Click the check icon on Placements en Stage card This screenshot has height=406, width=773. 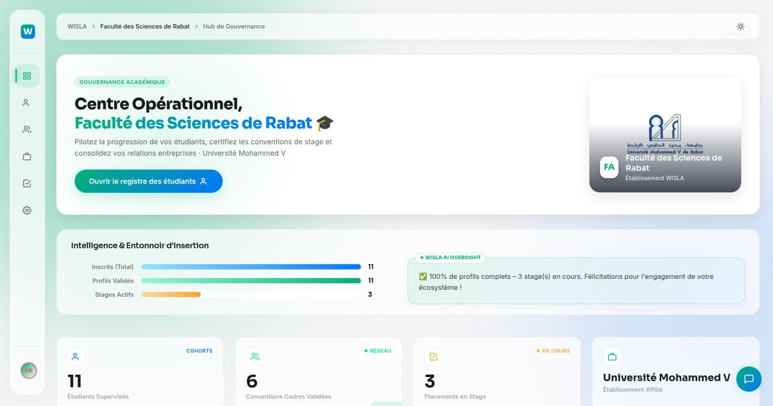[433, 357]
